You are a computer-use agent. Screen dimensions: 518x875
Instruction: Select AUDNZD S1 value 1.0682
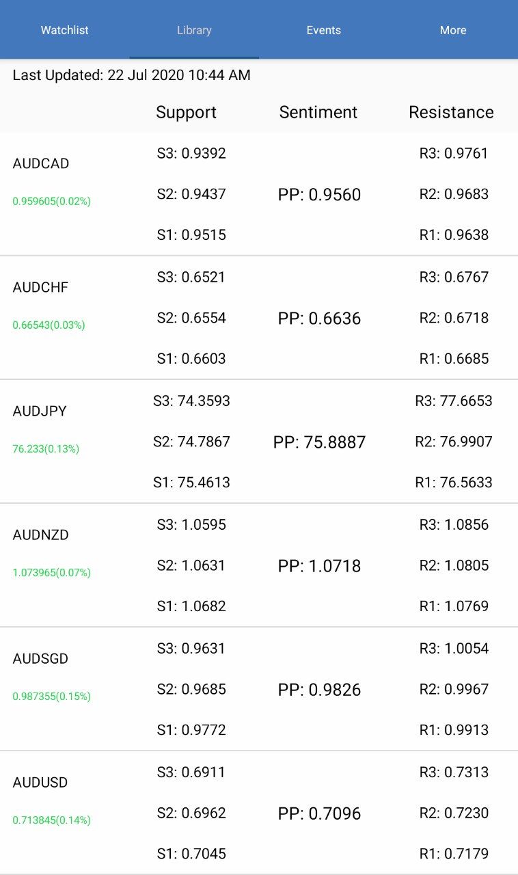(x=191, y=606)
